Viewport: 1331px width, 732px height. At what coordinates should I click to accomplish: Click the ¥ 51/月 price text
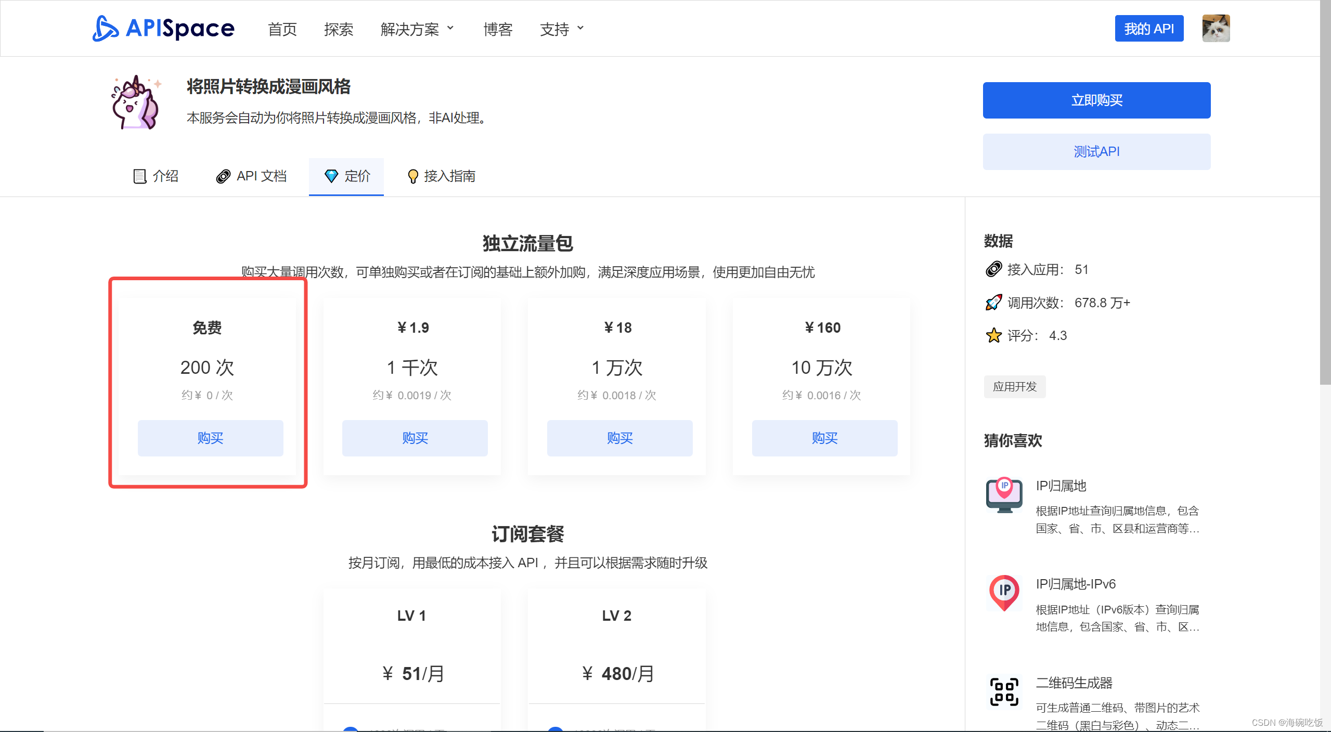[x=413, y=673]
